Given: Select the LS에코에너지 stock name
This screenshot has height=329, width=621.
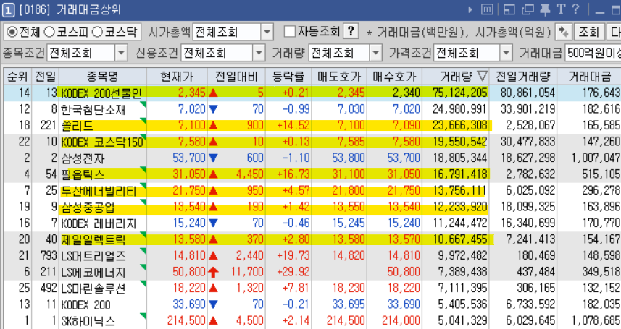Looking at the screenshot, I should [x=93, y=272].
